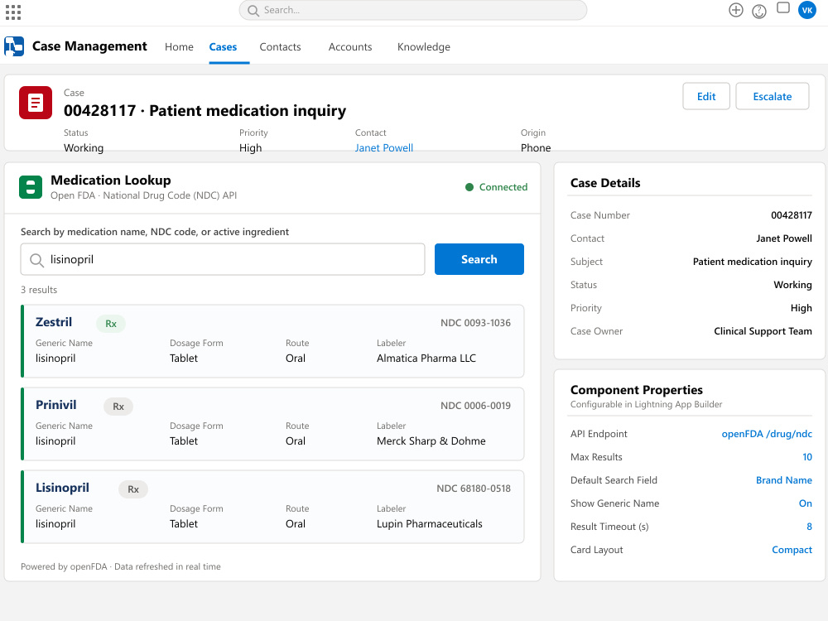This screenshot has width=828, height=621.
Task: Click the Rx badge on Lisinopril card
Action: coord(133,489)
